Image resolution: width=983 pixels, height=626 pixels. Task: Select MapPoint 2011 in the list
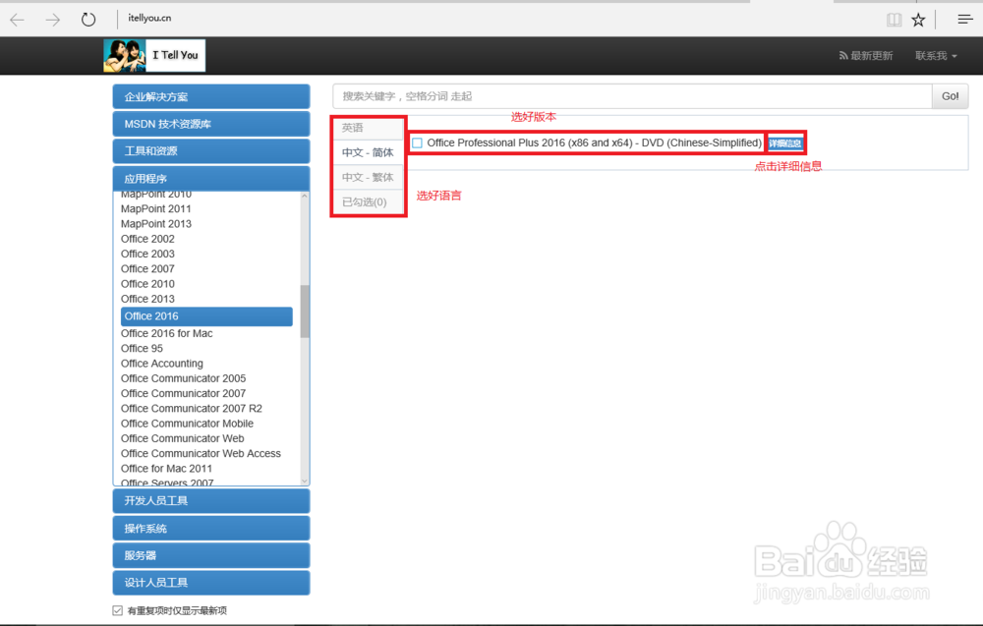click(x=156, y=208)
